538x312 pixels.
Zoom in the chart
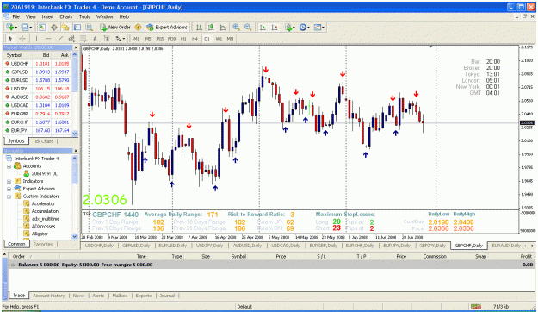click(236, 27)
